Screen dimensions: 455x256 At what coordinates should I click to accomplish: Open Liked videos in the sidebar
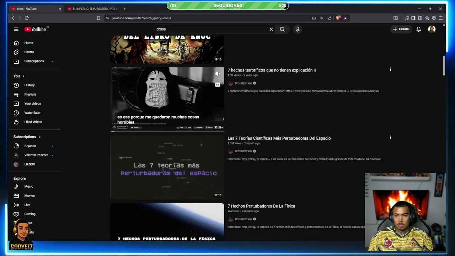33,122
